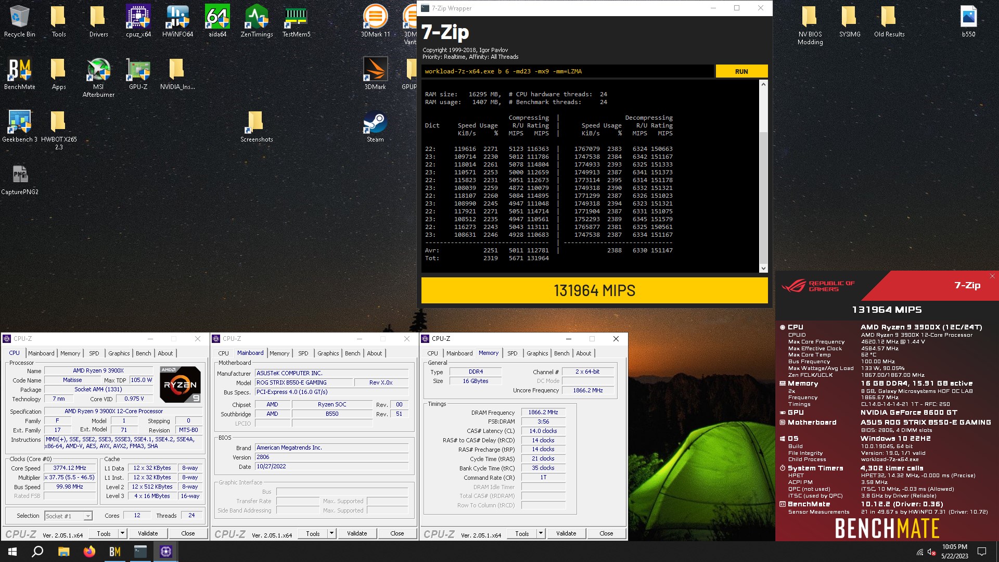Click the '3774.12 MHz' Core Speed value
999x562 pixels.
(x=70, y=468)
